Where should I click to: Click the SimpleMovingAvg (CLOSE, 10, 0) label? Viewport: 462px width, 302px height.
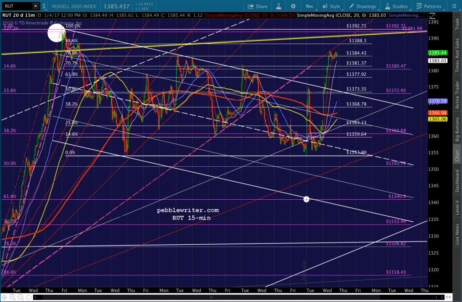(239, 15)
